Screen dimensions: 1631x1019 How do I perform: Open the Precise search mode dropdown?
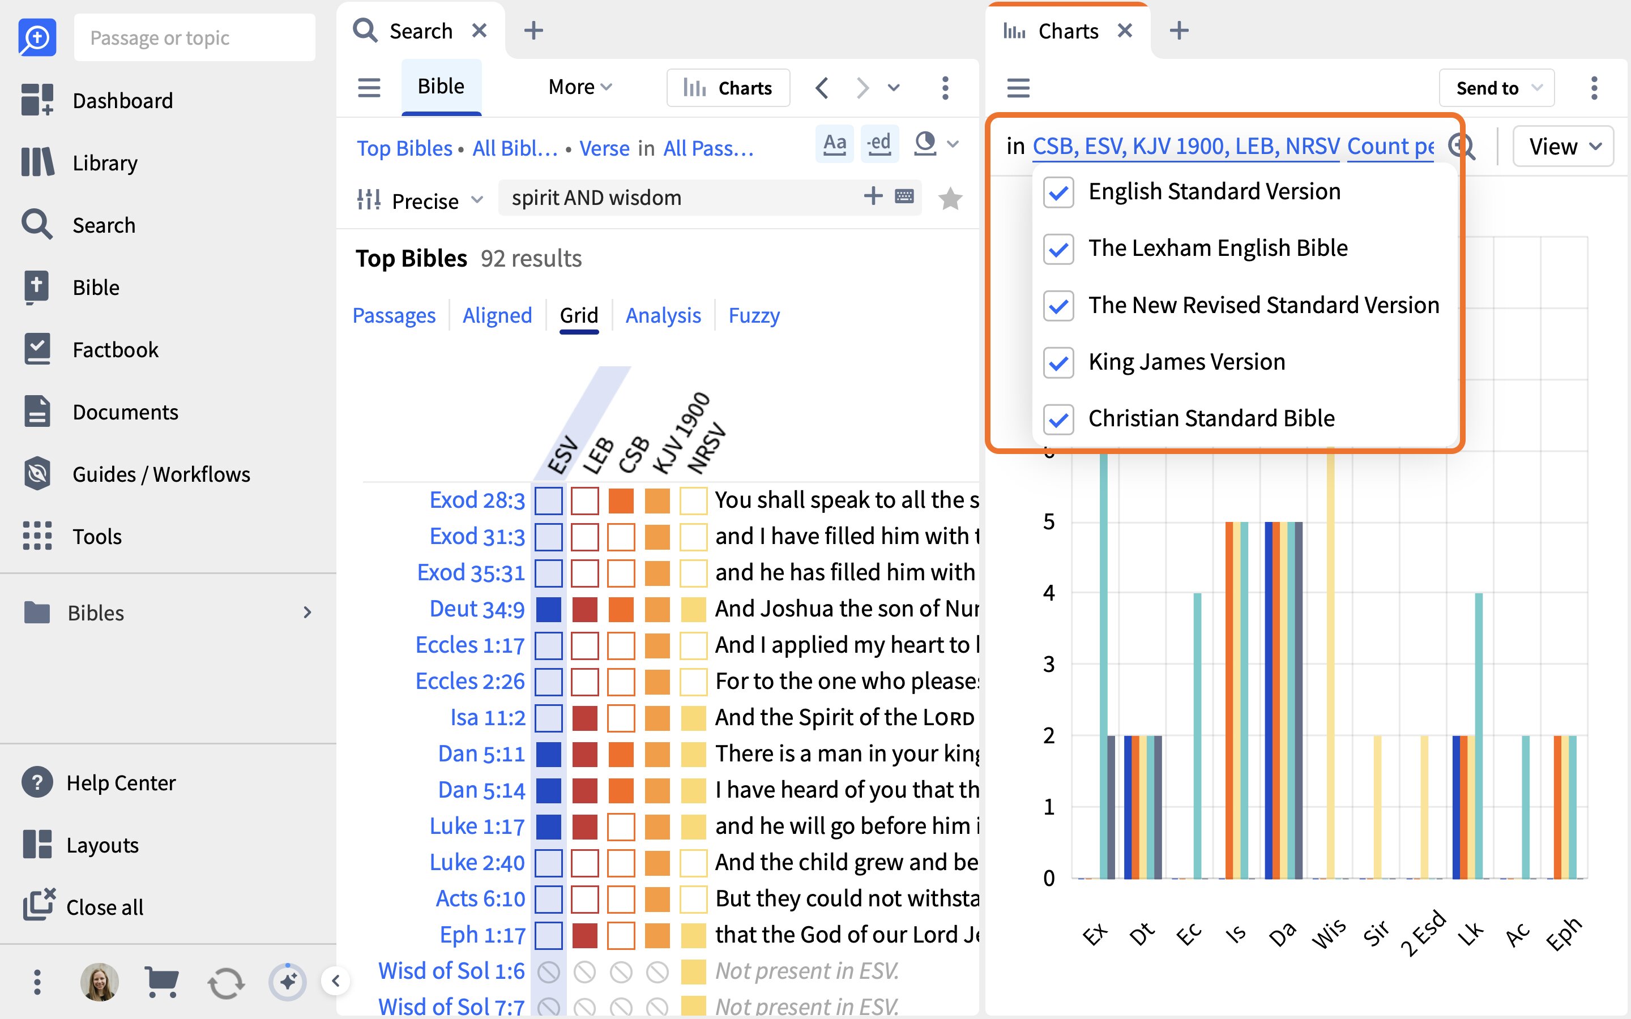[420, 200]
